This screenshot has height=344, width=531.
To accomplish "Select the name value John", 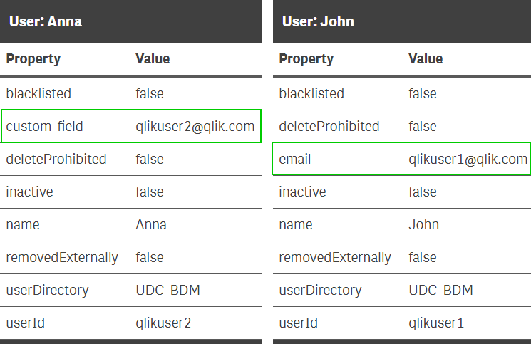I will coord(423,225).
